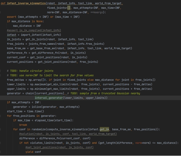
Task: Click the np.maximum call
Action: click(38, 84)
